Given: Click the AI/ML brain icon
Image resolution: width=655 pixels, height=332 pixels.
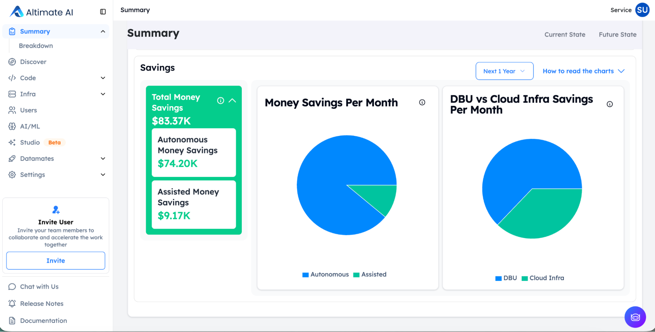Looking at the screenshot, I should click(12, 126).
